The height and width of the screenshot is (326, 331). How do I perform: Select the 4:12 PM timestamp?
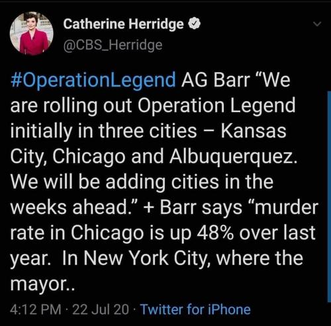36,309
